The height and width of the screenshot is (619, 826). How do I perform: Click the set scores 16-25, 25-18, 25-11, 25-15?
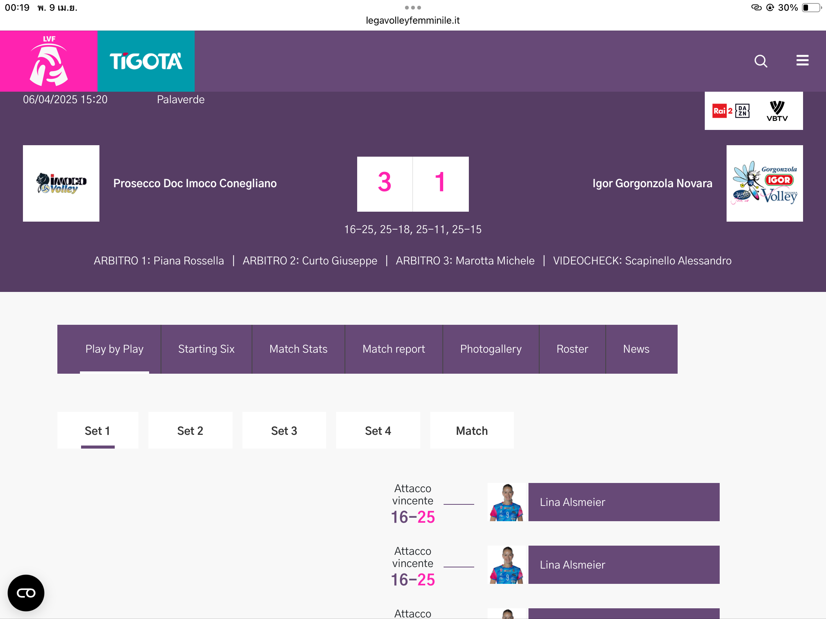(413, 229)
